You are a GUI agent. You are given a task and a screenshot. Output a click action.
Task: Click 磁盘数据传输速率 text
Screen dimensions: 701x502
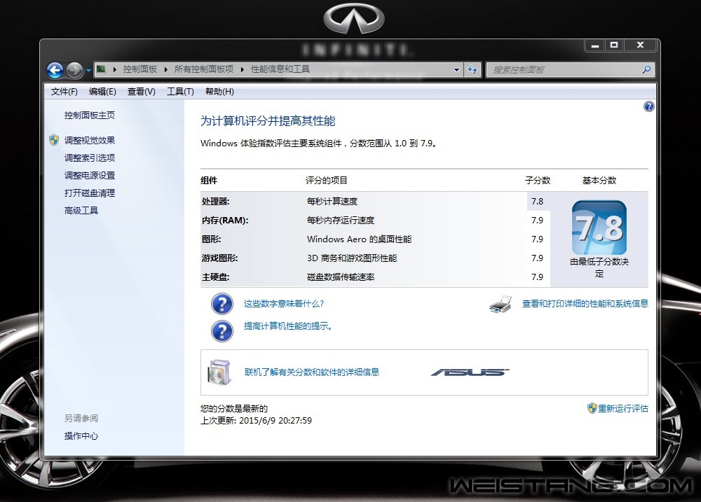click(341, 277)
